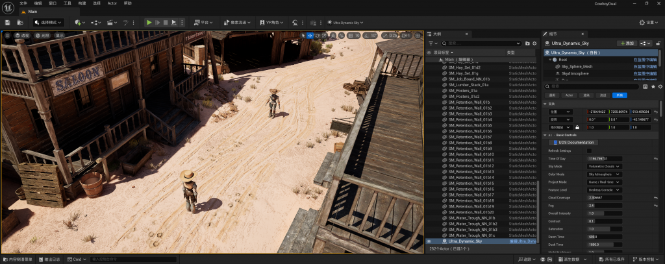665x264 pixels.
Task: Toggle the Refresh Settings checkbox
Action: pyautogui.click(x=590, y=150)
